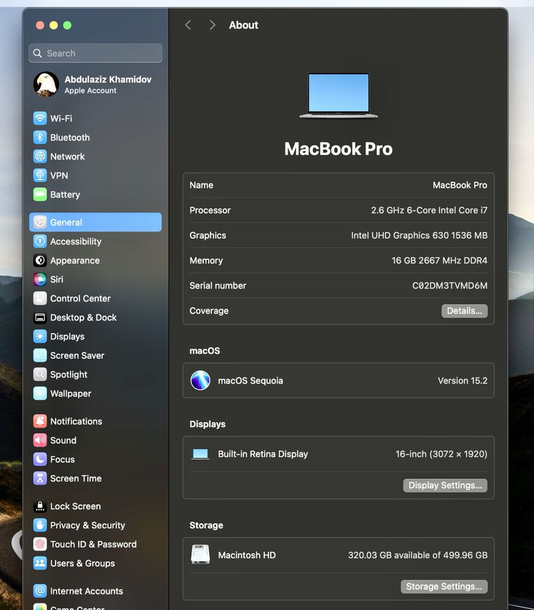Go back with the left chevron

(188, 25)
